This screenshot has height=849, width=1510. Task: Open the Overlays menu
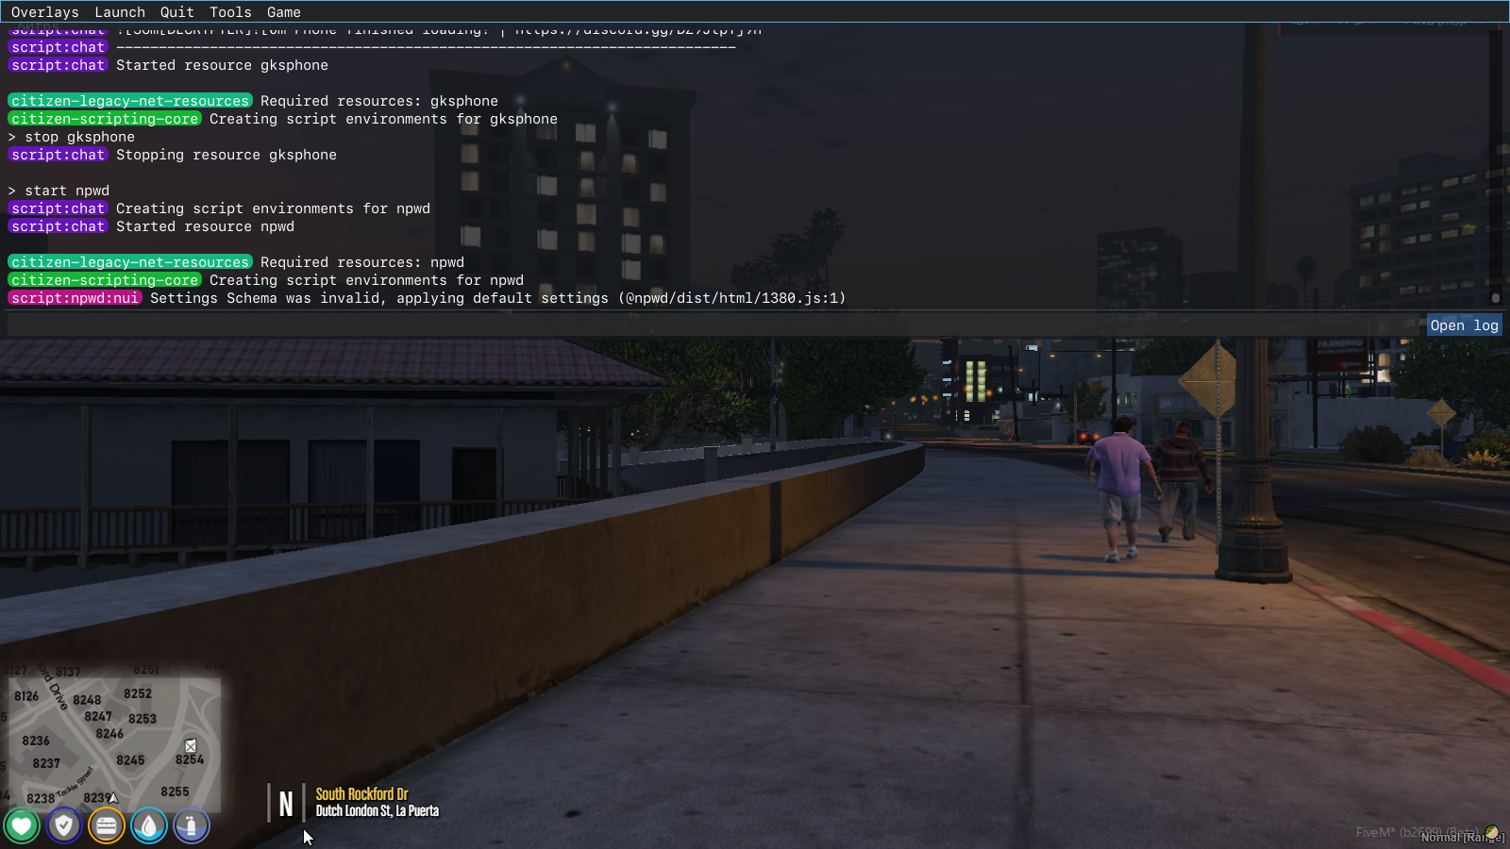pyautogui.click(x=44, y=11)
